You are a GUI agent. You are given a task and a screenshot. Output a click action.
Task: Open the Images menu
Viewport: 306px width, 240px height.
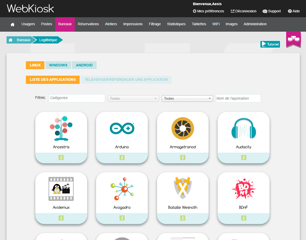click(x=231, y=24)
